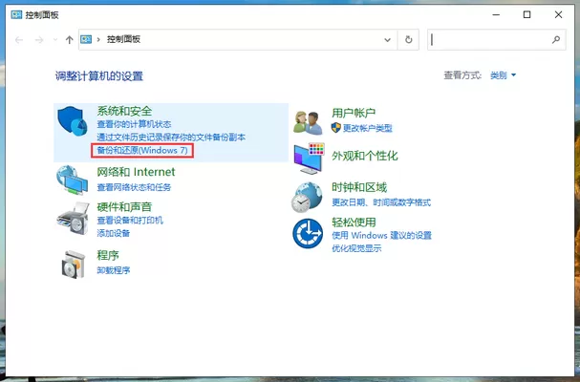This screenshot has width=580, height=382.
Task: Click the shield icon beside 更改帐户类型
Action: point(336,128)
